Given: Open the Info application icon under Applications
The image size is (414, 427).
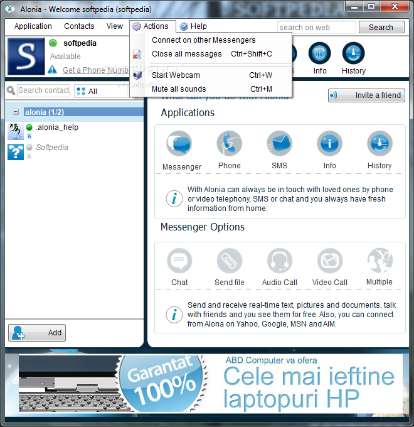Looking at the screenshot, I should [x=329, y=143].
